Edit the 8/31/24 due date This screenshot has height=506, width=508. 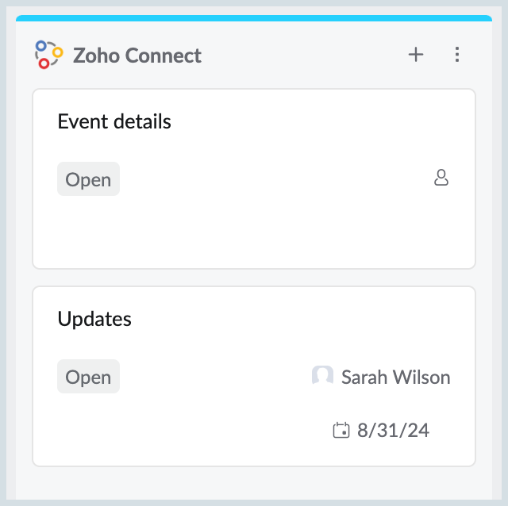point(393,431)
